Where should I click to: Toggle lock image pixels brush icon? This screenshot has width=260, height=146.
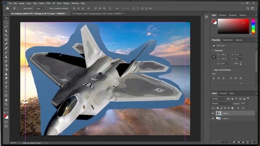[221, 108]
